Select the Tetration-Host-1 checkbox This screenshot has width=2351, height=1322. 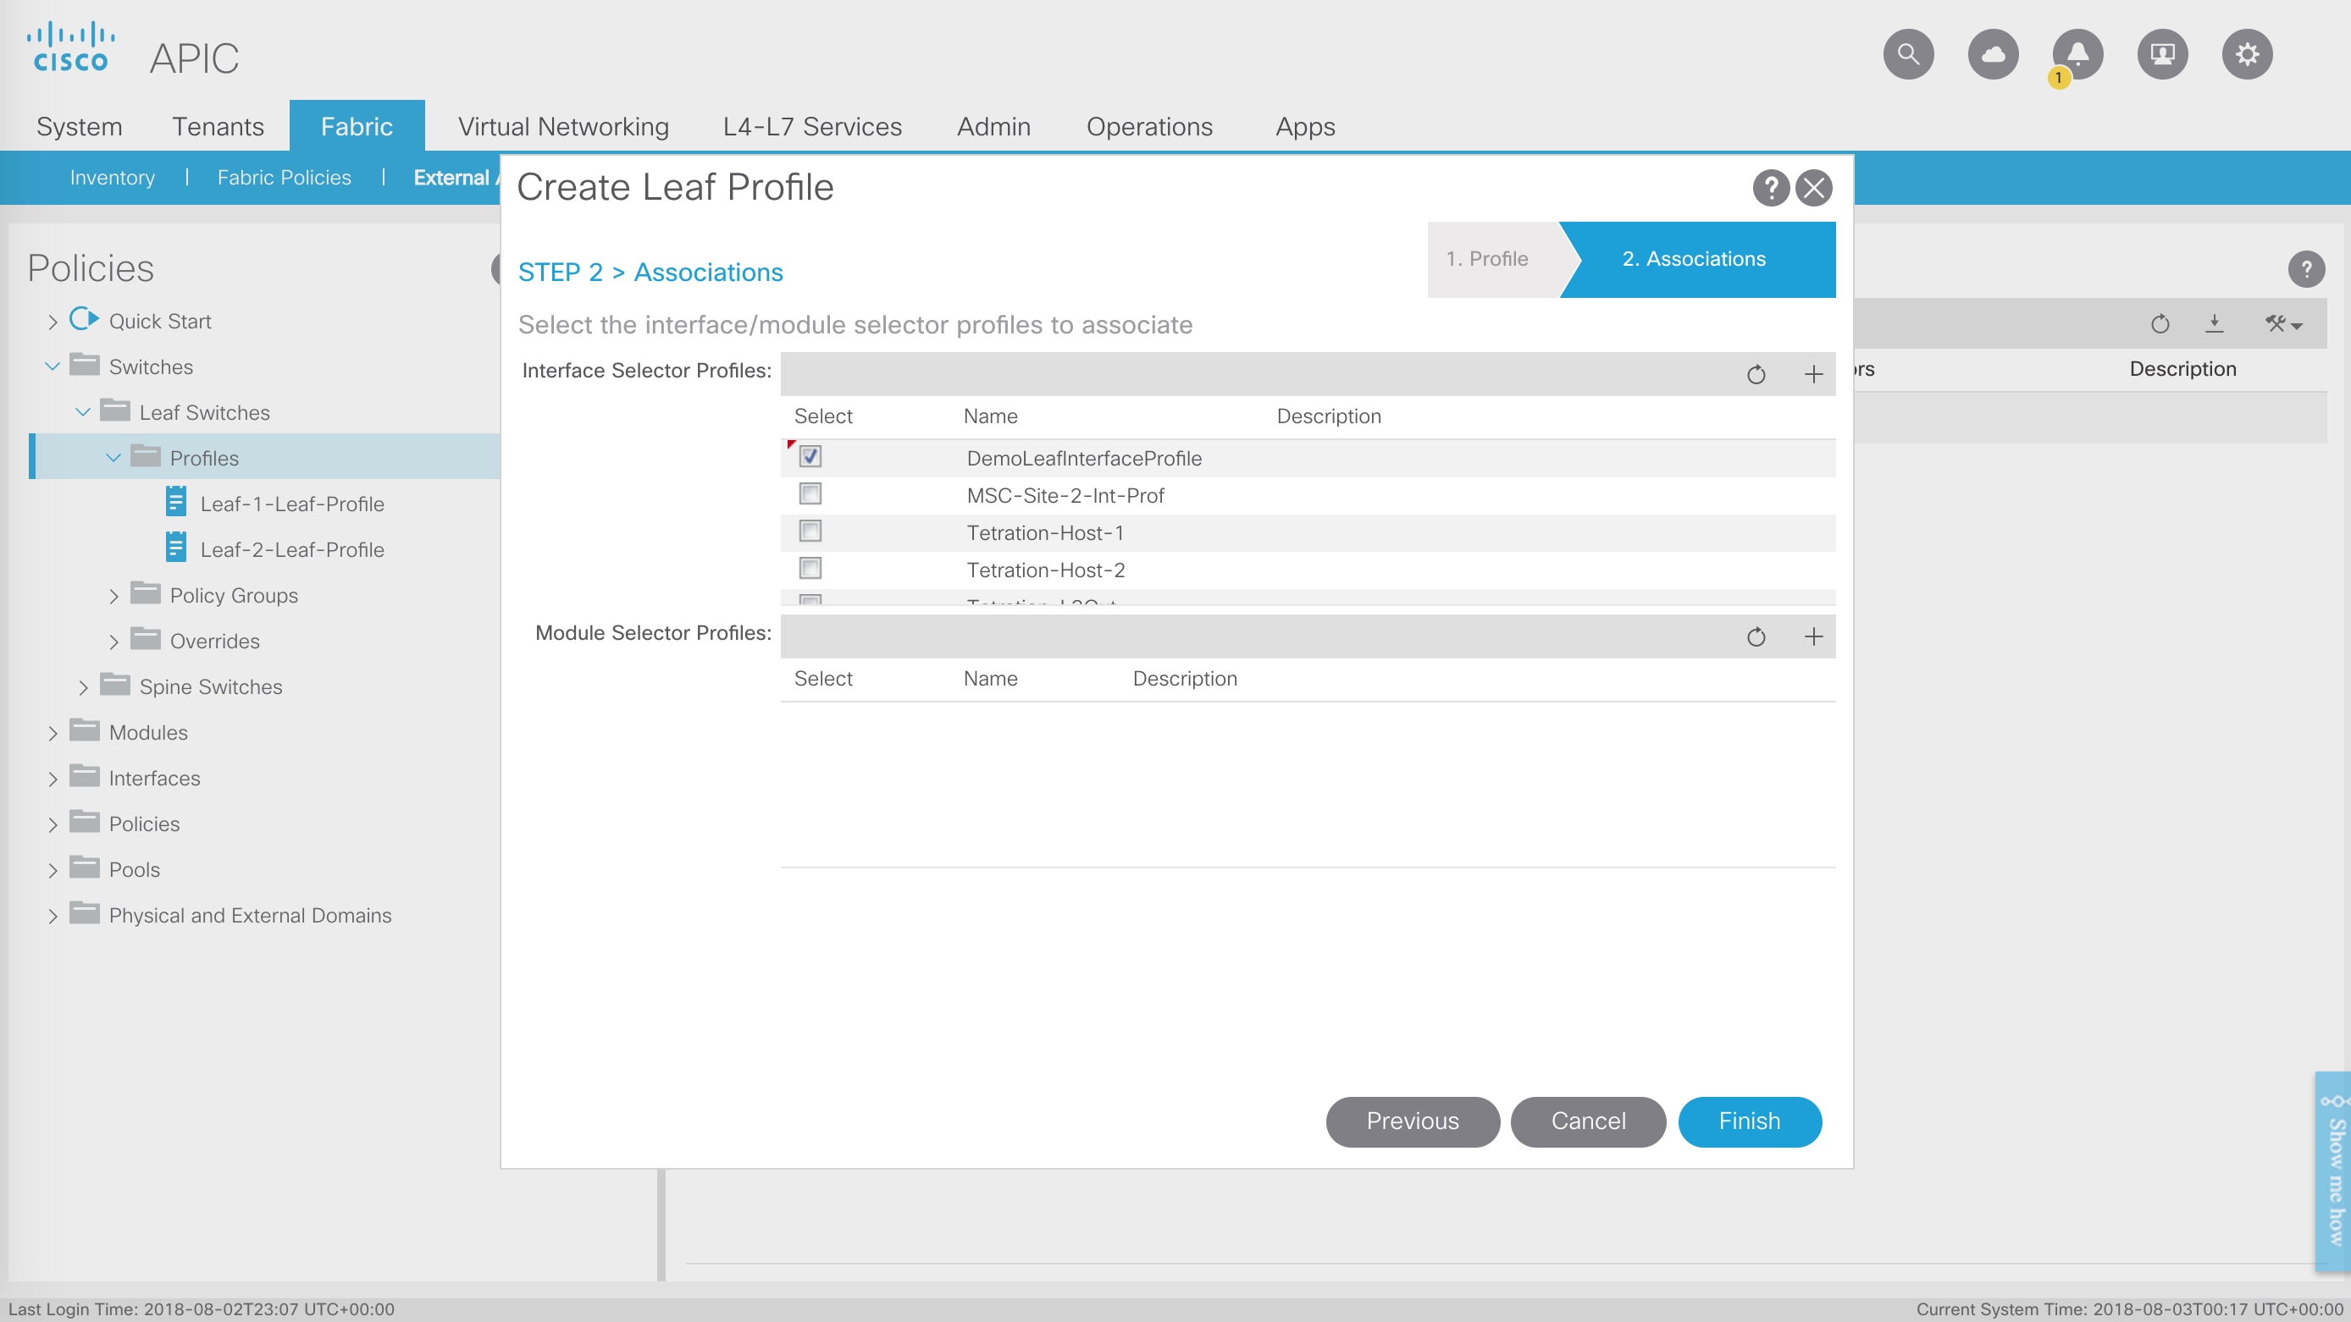[x=810, y=532]
